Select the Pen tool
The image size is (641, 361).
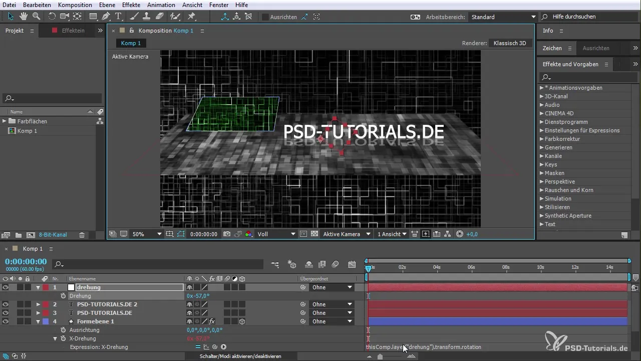click(x=106, y=16)
